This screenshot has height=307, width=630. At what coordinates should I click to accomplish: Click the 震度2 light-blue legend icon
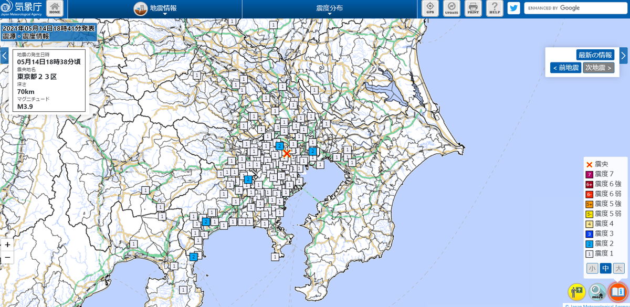590,244
